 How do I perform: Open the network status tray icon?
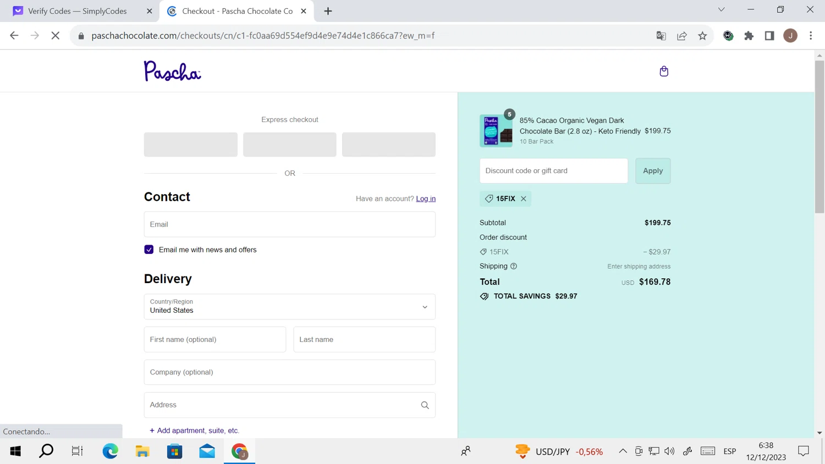coord(654,451)
